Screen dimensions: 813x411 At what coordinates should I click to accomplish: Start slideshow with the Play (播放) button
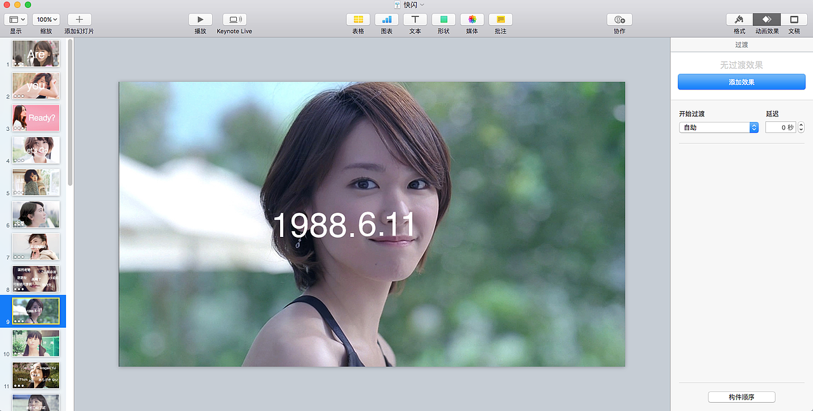[x=200, y=20]
